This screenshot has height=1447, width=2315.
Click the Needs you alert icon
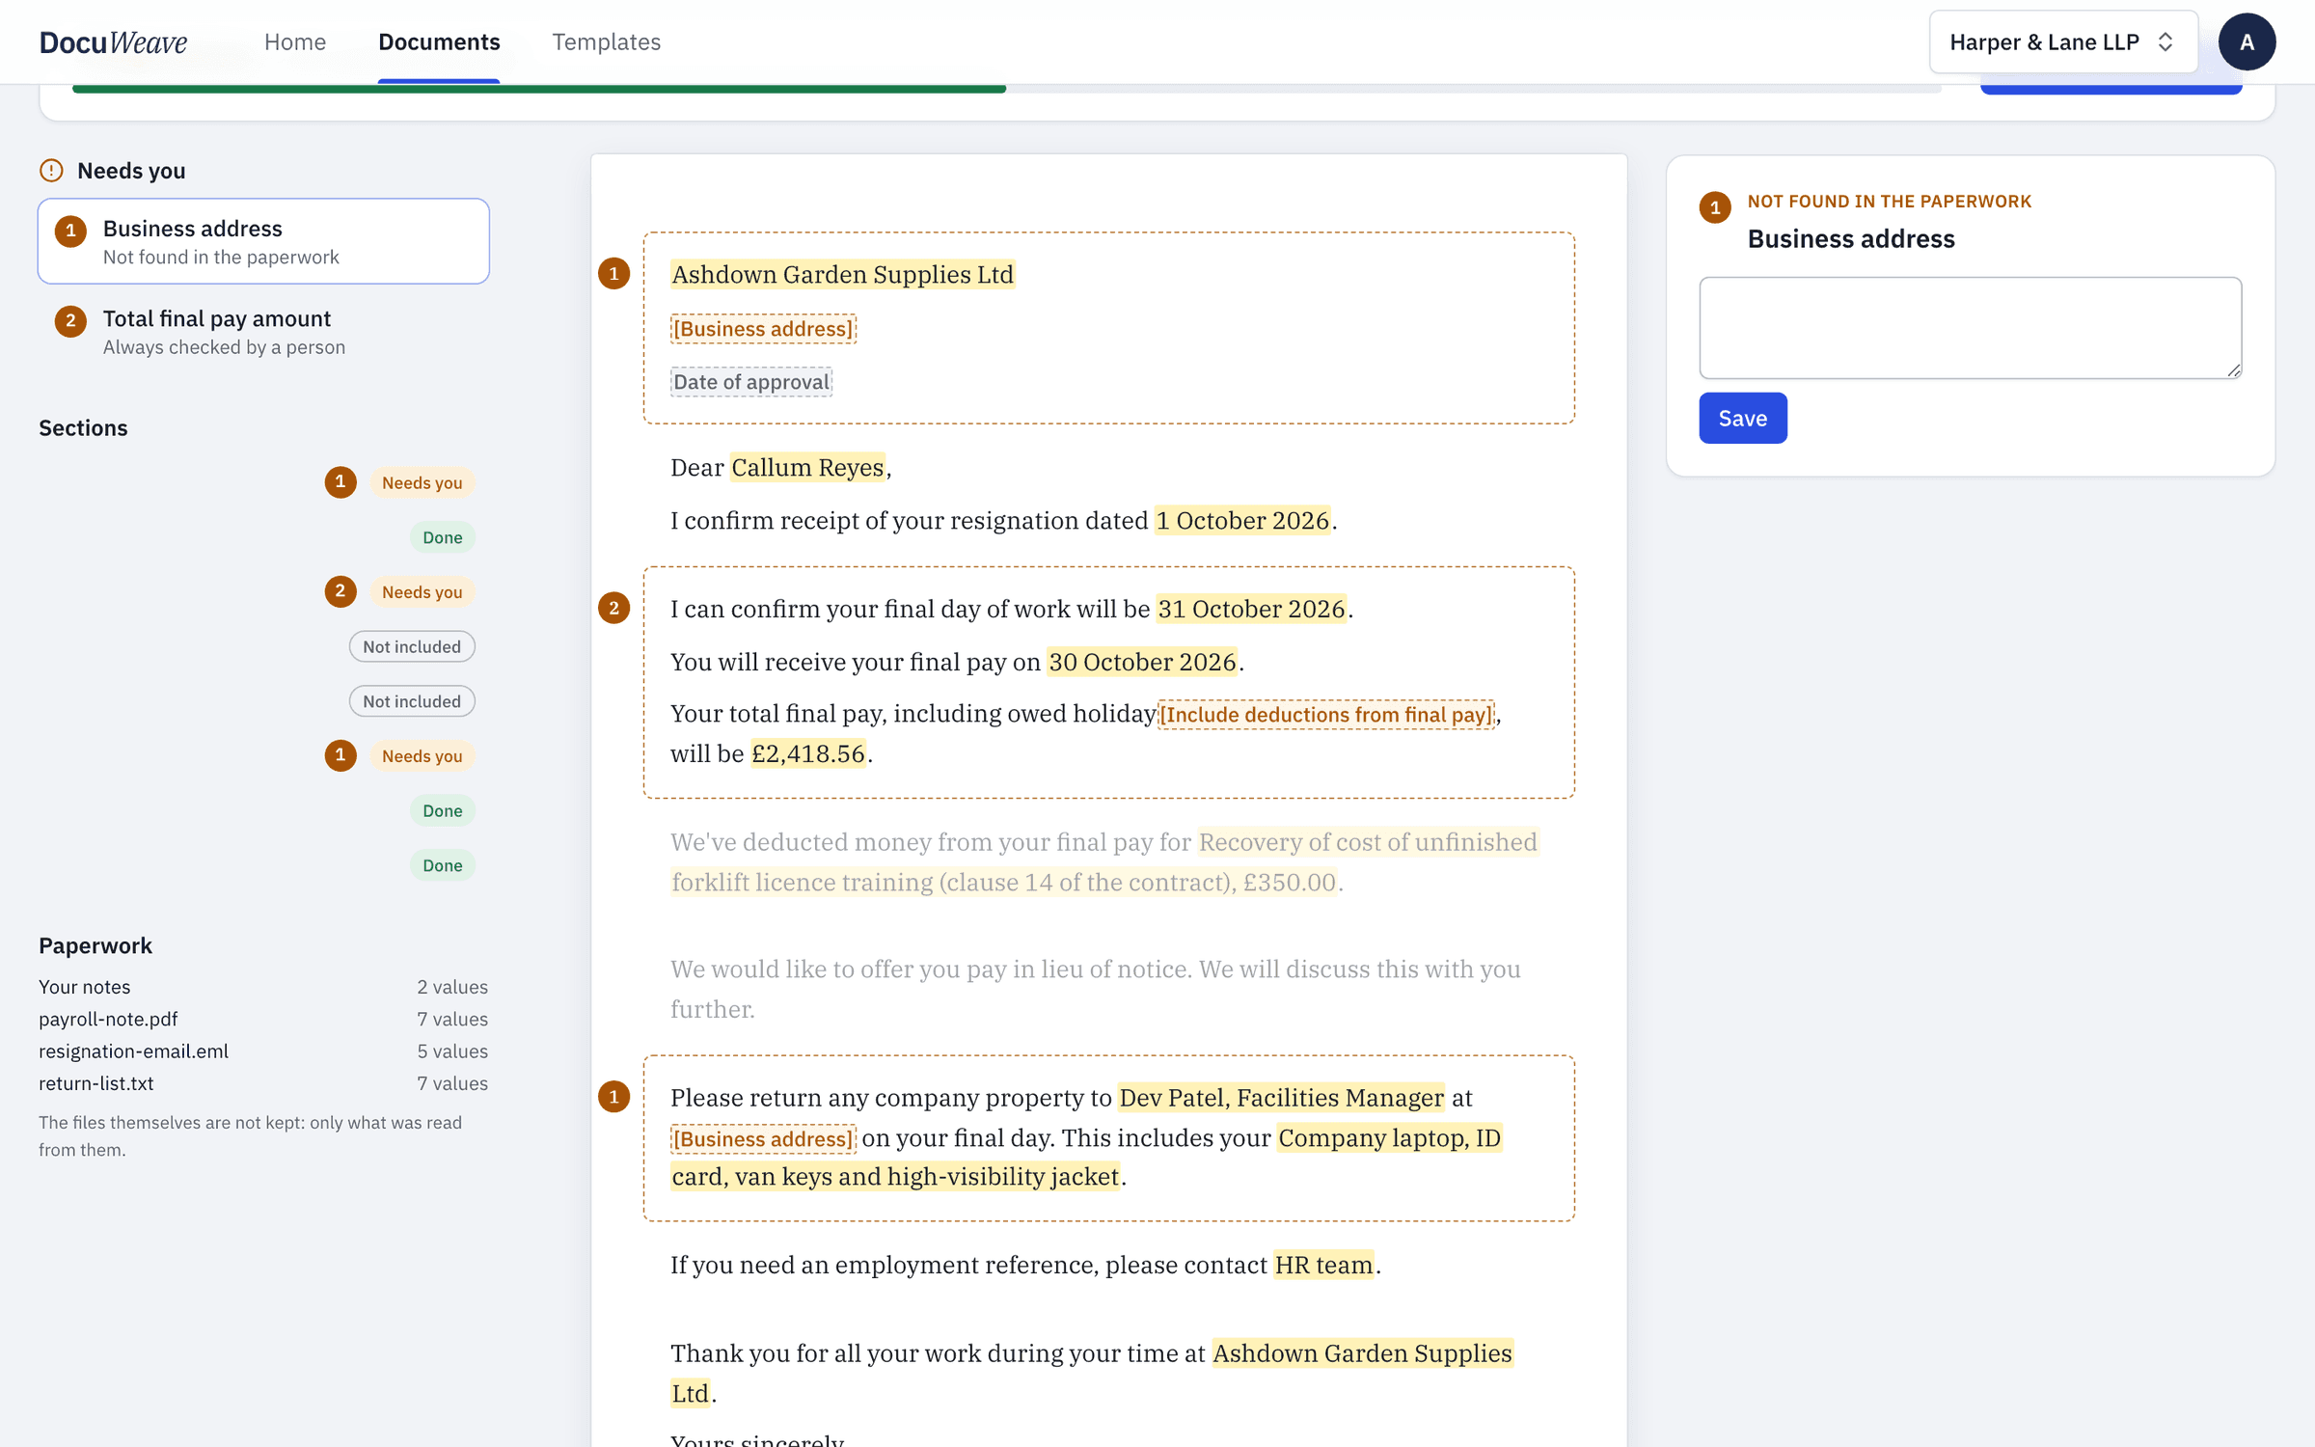[51, 171]
